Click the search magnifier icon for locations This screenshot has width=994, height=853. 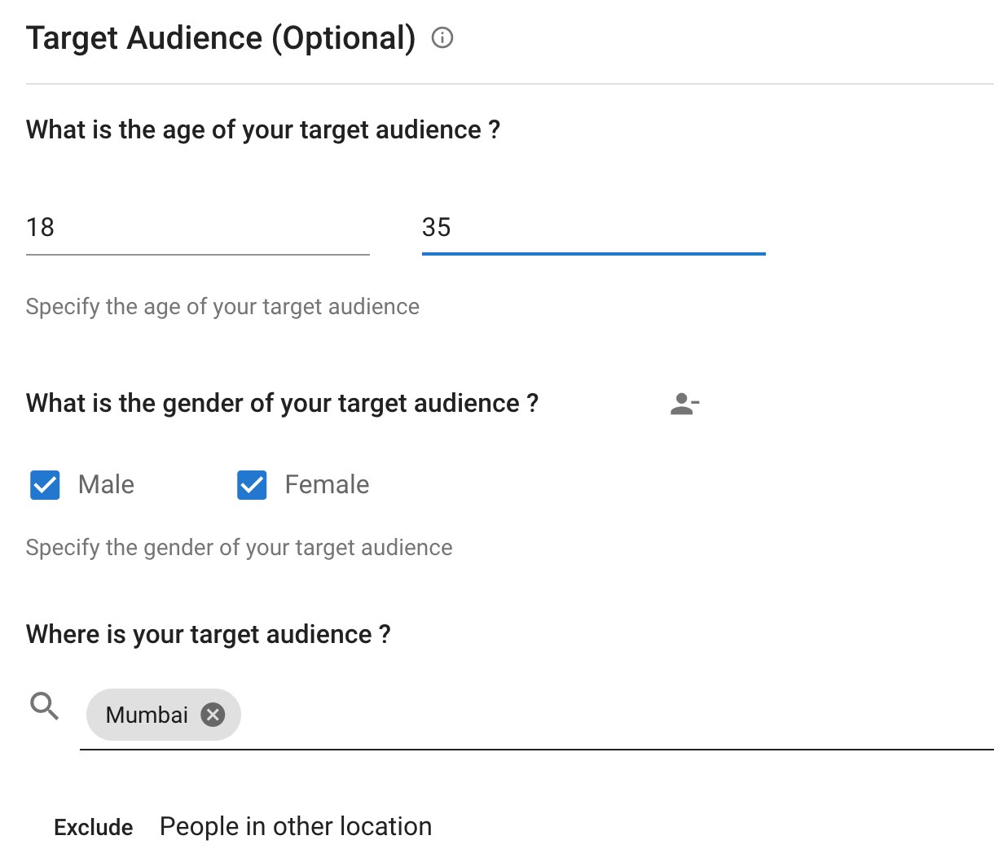click(x=43, y=706)
